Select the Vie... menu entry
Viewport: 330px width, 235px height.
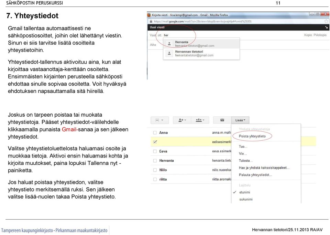point(243,153)
